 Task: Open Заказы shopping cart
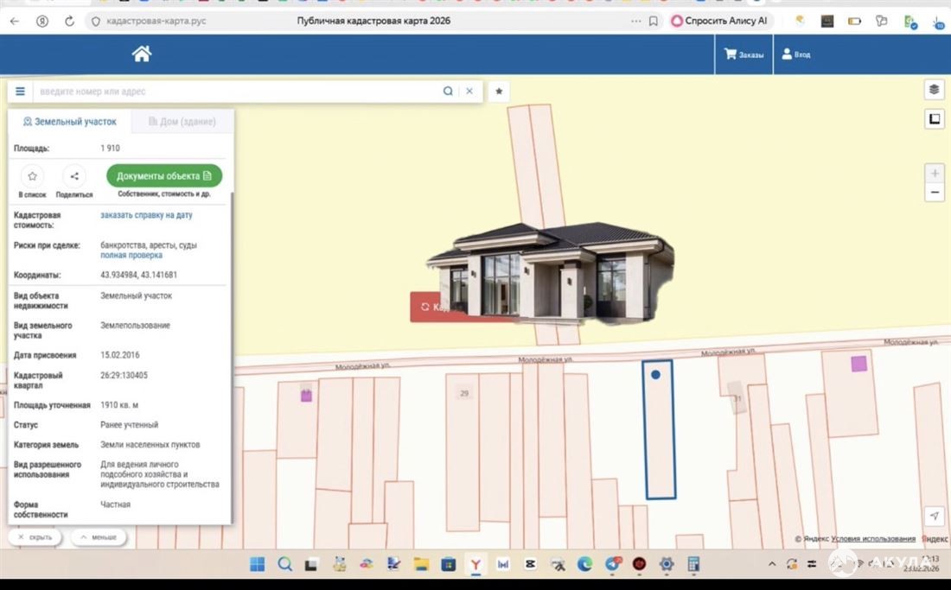pos(744,54)
